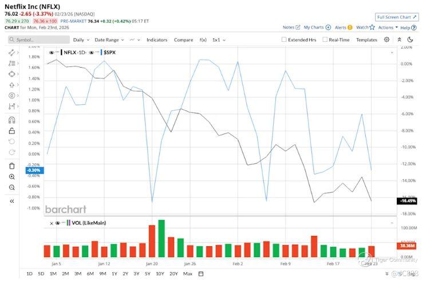Toggle visibility of the VOL indicator

[x=57, y=223]
